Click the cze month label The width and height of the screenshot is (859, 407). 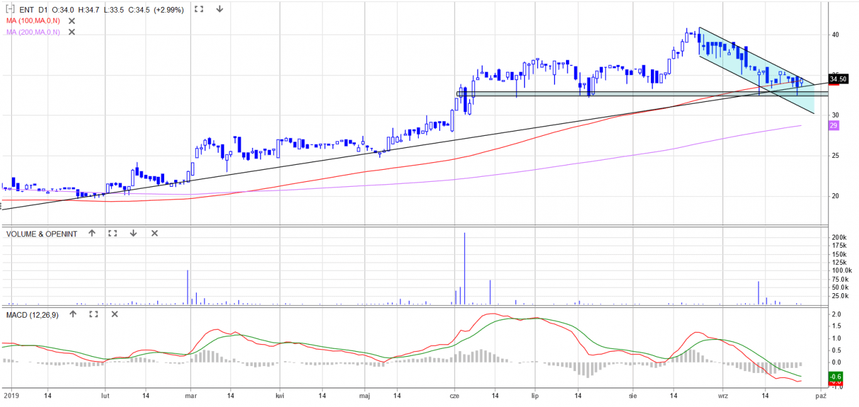(x=455, y=396)
